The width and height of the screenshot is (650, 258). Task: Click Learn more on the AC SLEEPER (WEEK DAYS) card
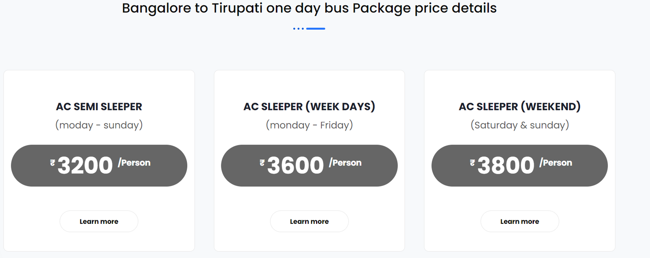point(309,221)
